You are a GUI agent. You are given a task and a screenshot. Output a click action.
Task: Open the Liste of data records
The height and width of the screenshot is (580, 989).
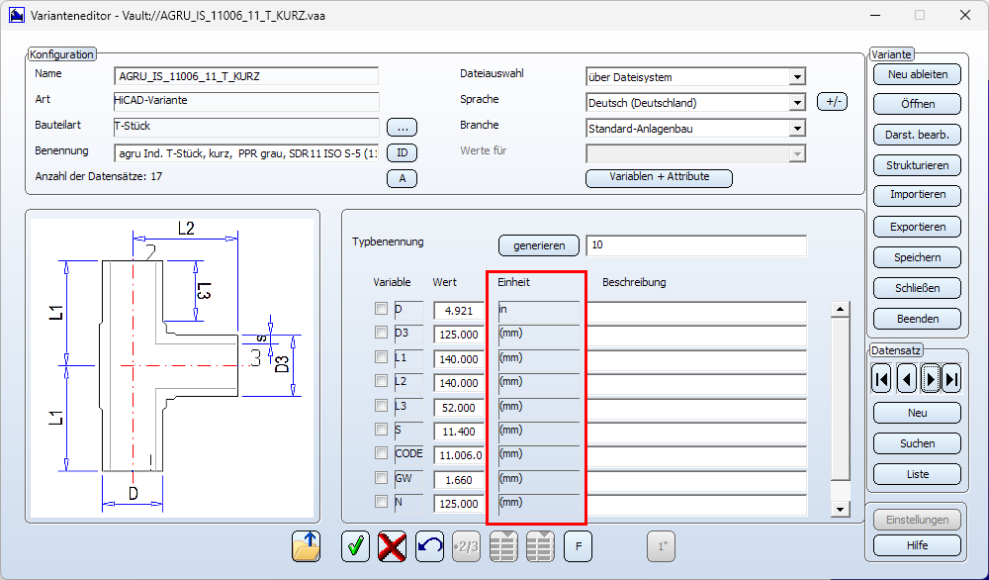(917, 474)
